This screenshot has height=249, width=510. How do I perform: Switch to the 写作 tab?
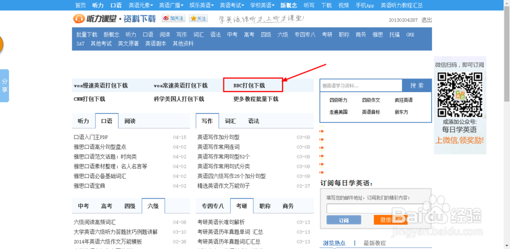click(x=207, y=121)
